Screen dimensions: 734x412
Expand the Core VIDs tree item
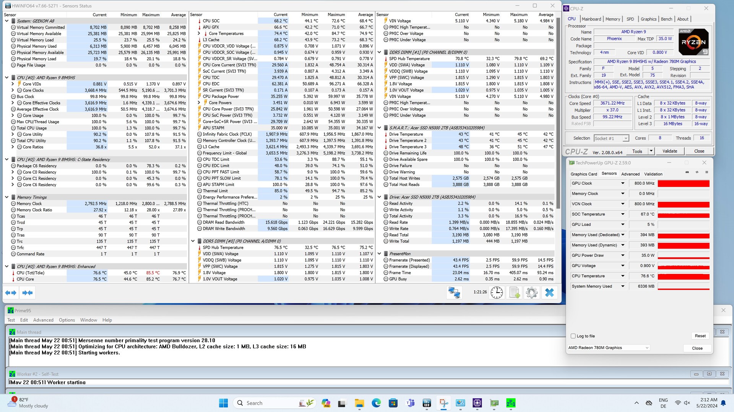pyautogui.click(x=13, y=84)
